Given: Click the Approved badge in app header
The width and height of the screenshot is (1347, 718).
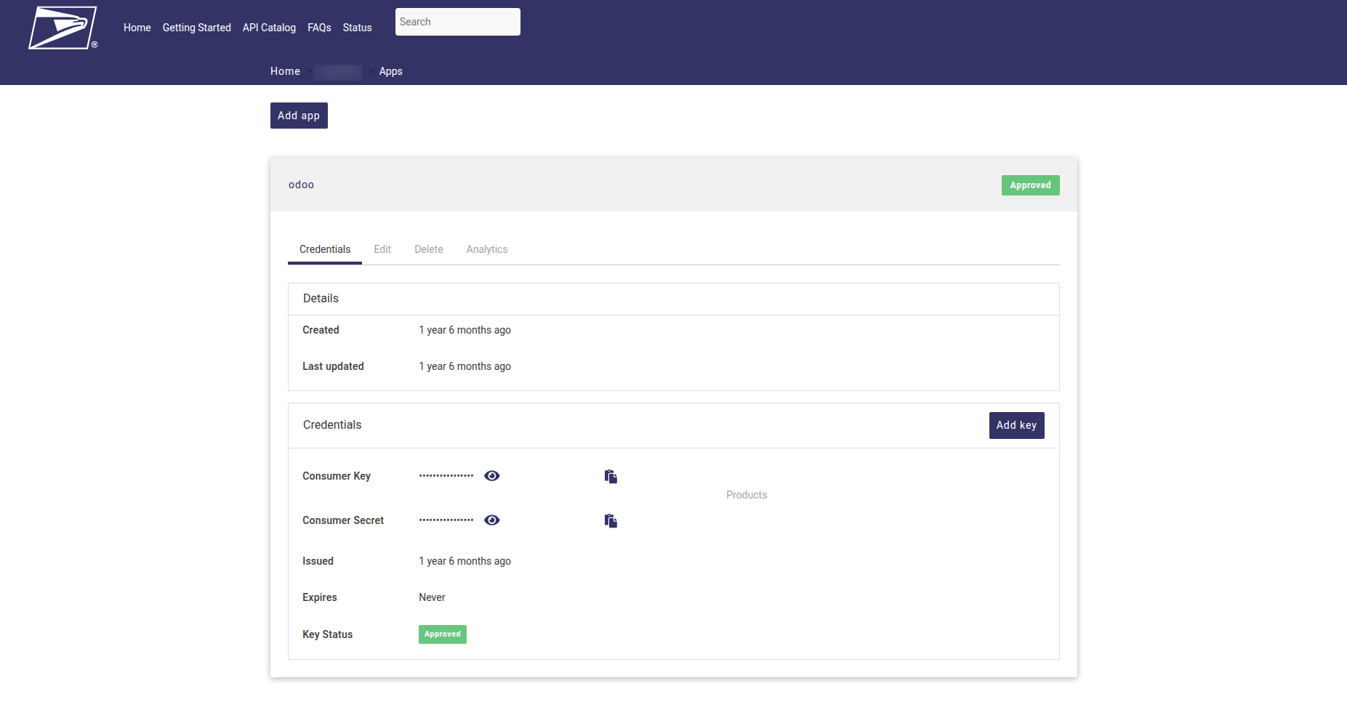Looking at the screenshot, I should (1030, 185).
